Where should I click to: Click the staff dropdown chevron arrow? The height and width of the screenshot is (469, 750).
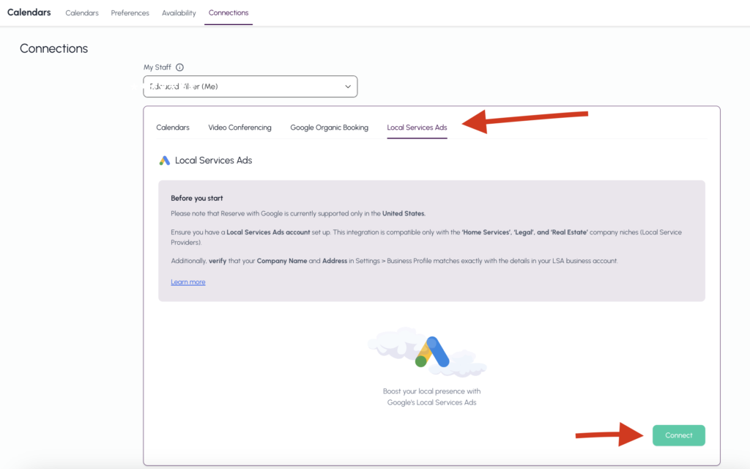(348, 86)
